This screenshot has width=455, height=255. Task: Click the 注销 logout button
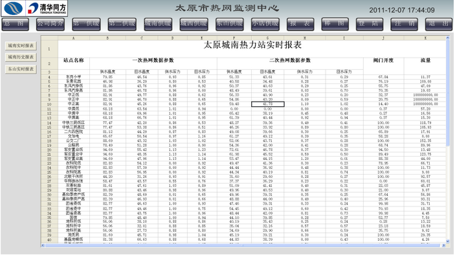pos(405,24)
